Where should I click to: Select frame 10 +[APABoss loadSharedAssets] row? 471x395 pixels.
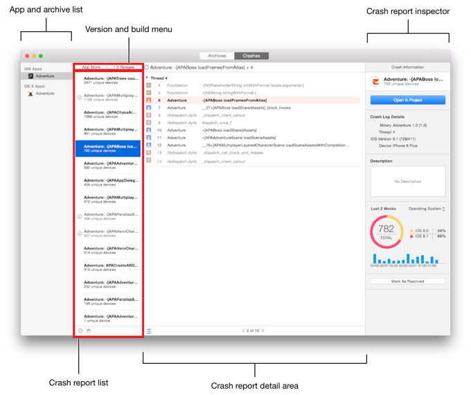tap(253, 130)
